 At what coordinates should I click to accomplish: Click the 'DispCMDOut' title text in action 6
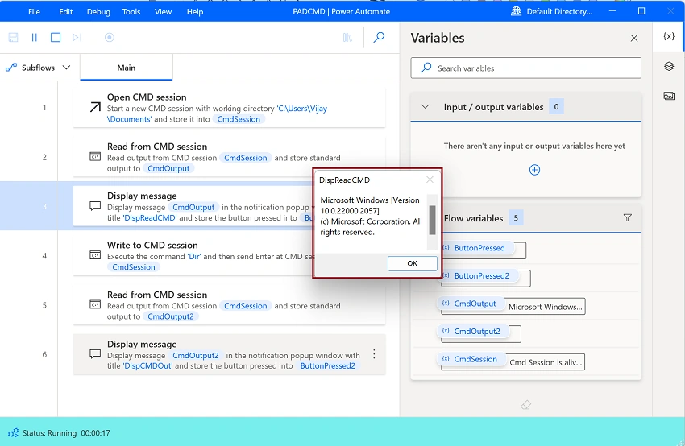[147, 366]
